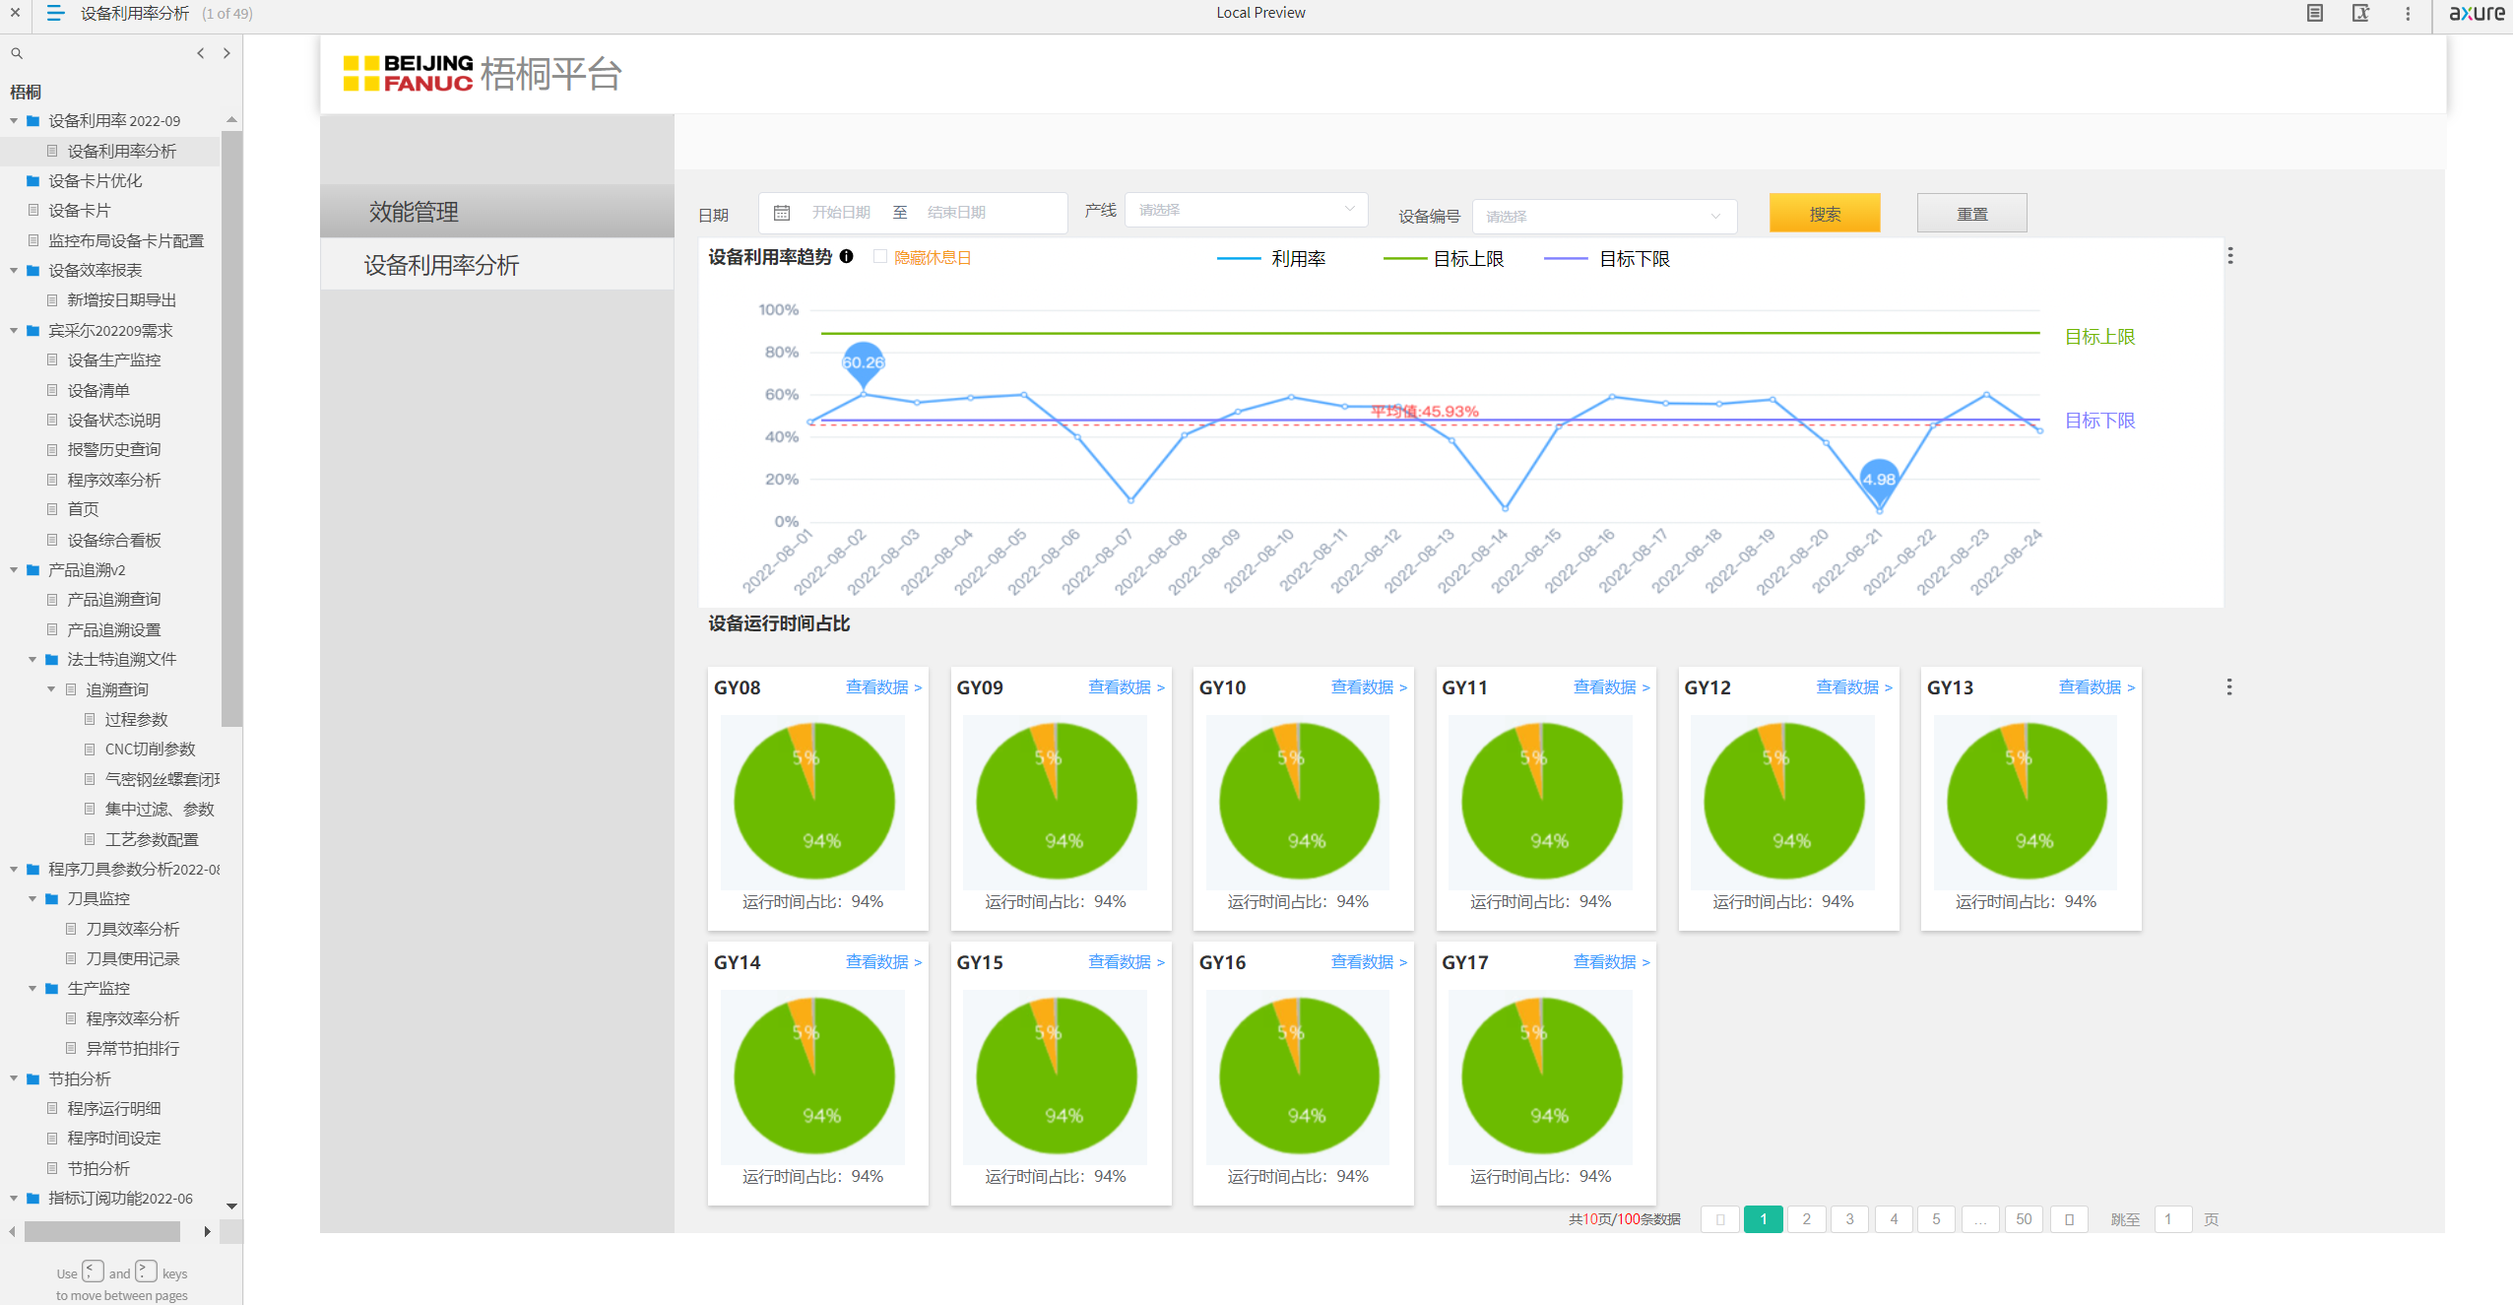
Task: Open the 产线 dropdown
Action: tap(1246, 210)
